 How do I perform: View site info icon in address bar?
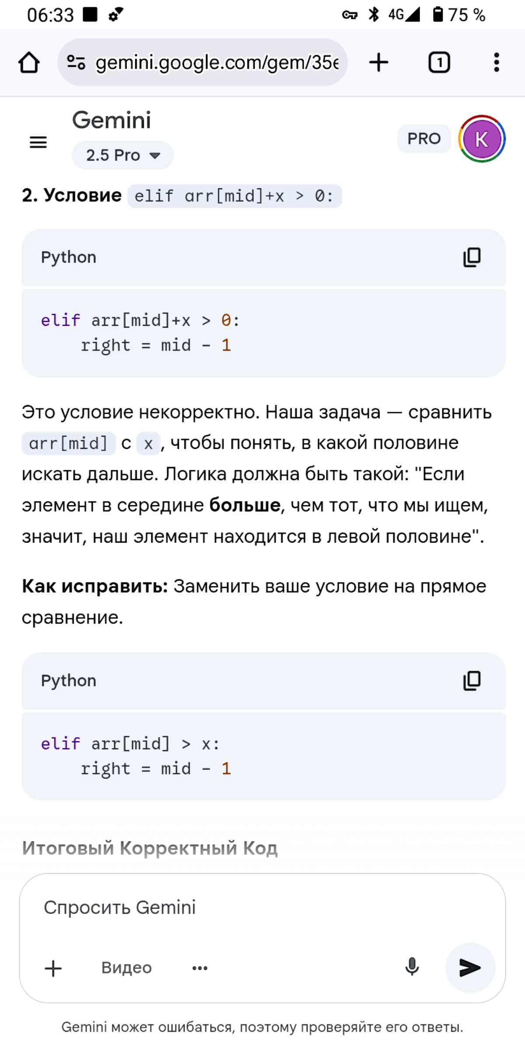coord(76,62)
